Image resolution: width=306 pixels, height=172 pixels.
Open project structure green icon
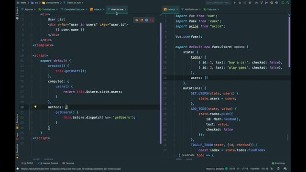pos(283,3)
